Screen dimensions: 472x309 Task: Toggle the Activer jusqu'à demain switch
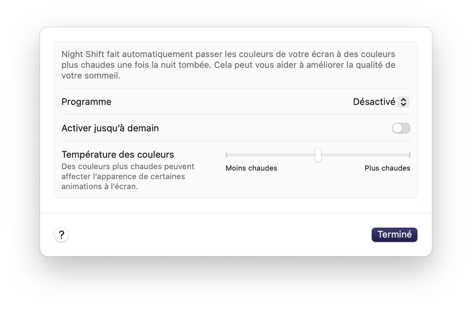pos(401,128)
